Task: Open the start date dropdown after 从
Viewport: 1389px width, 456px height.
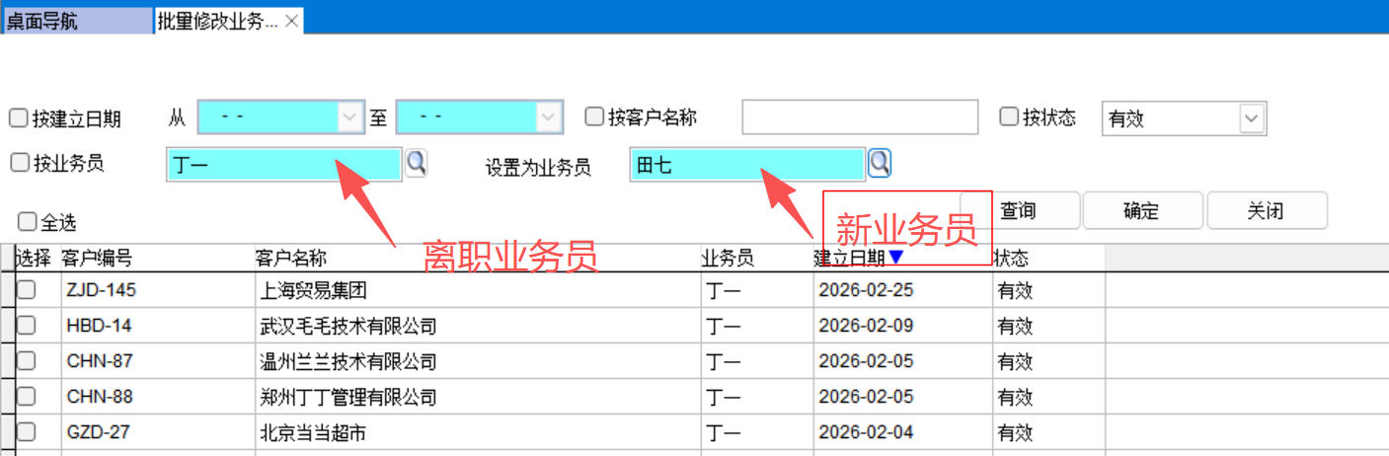Action: point(349,117)
